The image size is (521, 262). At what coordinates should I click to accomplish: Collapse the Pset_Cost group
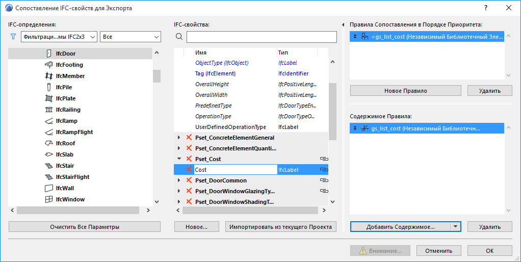[x=179, y=159]
